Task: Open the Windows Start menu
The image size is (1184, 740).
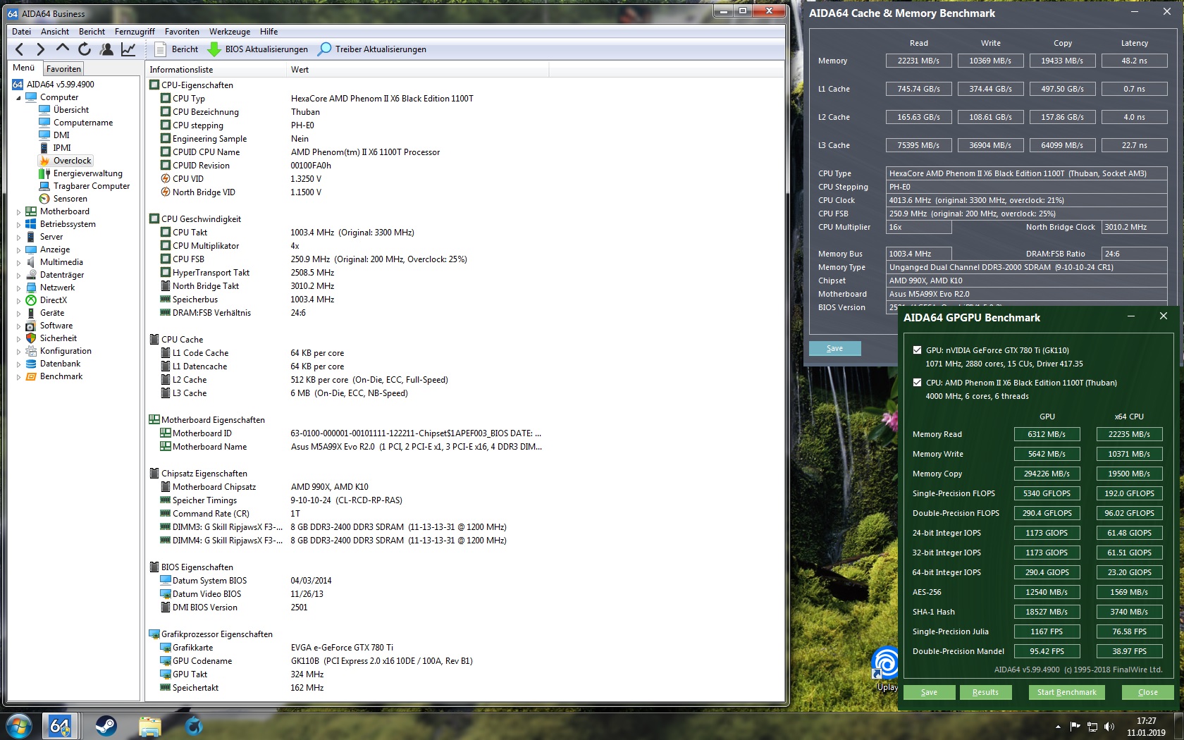Action: tap(19, 725)
